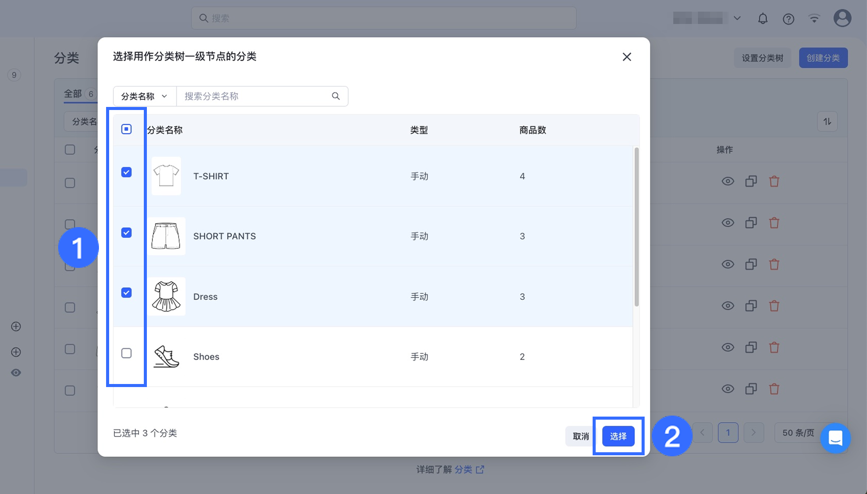Open the 分类名称 filter in background page
The height and width of the screenshot is (494, 867).
(x=82, y=122)
